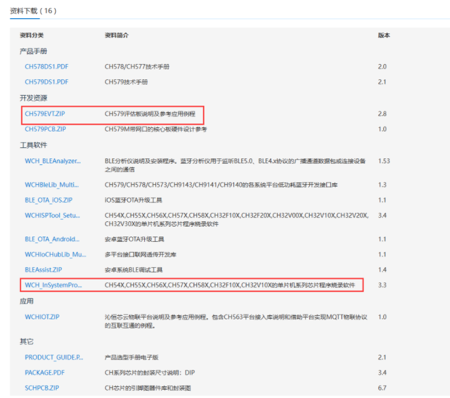Open WCH_BLEAnalyzer... download link
This screenshot has height=398, width=450.
pyautogui.click(x=53, y=161)
